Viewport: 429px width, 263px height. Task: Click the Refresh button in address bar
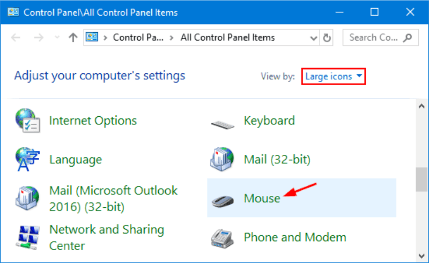328,37
